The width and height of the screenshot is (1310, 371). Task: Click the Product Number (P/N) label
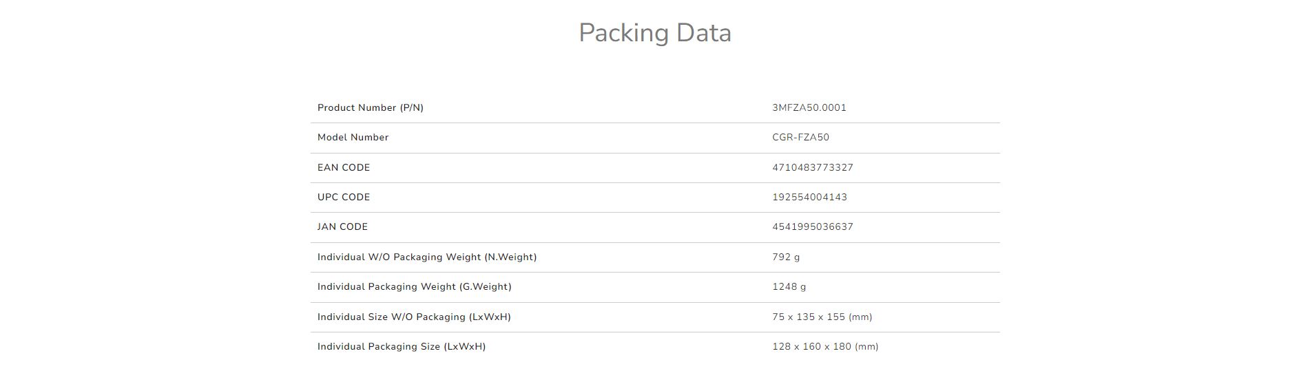(x=370, y=108)
